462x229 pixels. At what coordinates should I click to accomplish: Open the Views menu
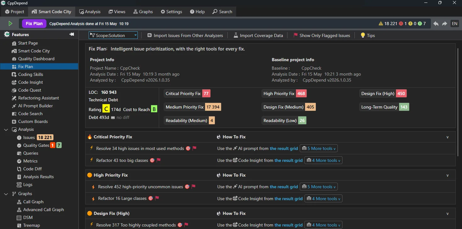coord(117,12)
